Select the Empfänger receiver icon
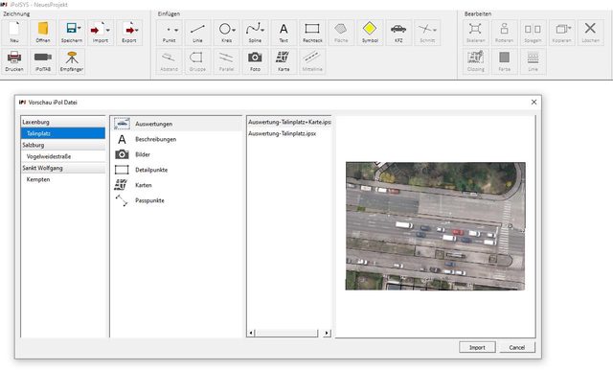613x371 pixels. (x=72, y=61)
